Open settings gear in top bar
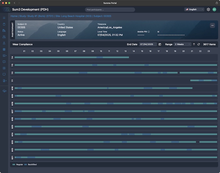The image size is (220, 173). tap(208, 9)
